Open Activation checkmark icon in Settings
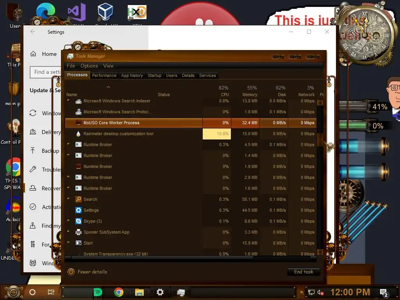400x300 pixels. (x=33, y=207)
